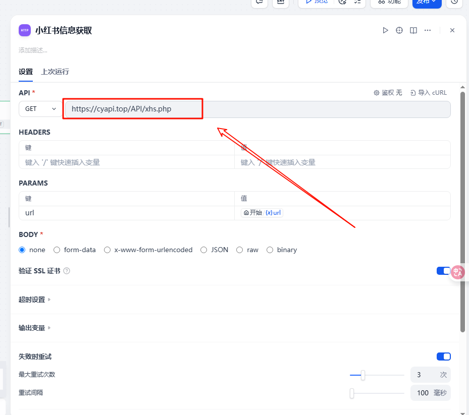The height and width of the screenshot is (415, 469).
Task: Switch to the 上次运行 tab
Action: tap(55, 72)
